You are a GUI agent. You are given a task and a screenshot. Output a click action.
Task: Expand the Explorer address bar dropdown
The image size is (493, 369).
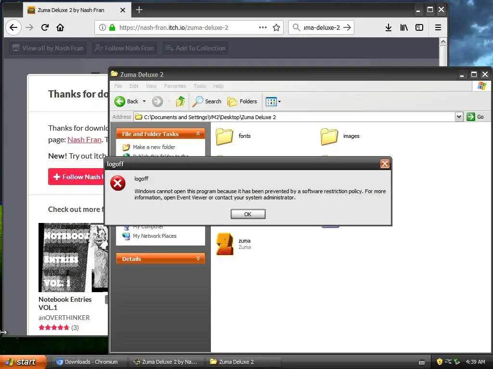click(459, 117)
